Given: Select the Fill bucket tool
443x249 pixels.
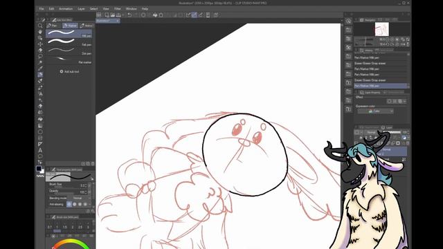Looking at the screenshot, I should click(40, 119).
